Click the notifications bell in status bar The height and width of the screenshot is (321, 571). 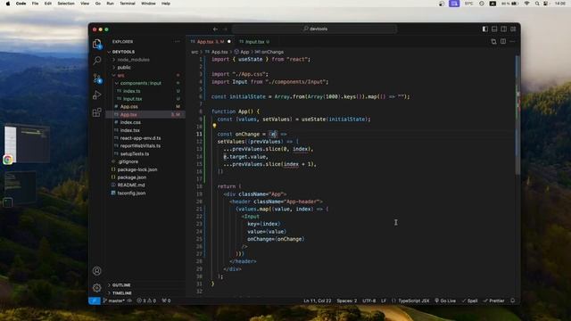(x=513, y=300)
